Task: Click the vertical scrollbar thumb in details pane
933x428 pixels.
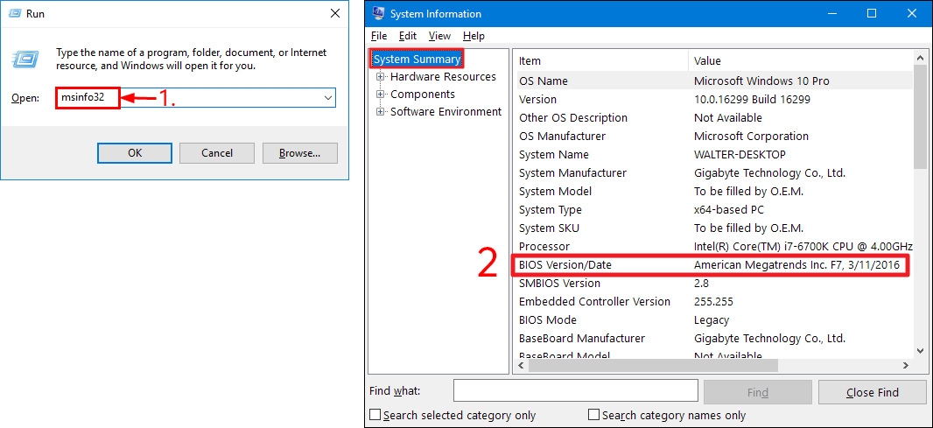Action: click(920, 118)
